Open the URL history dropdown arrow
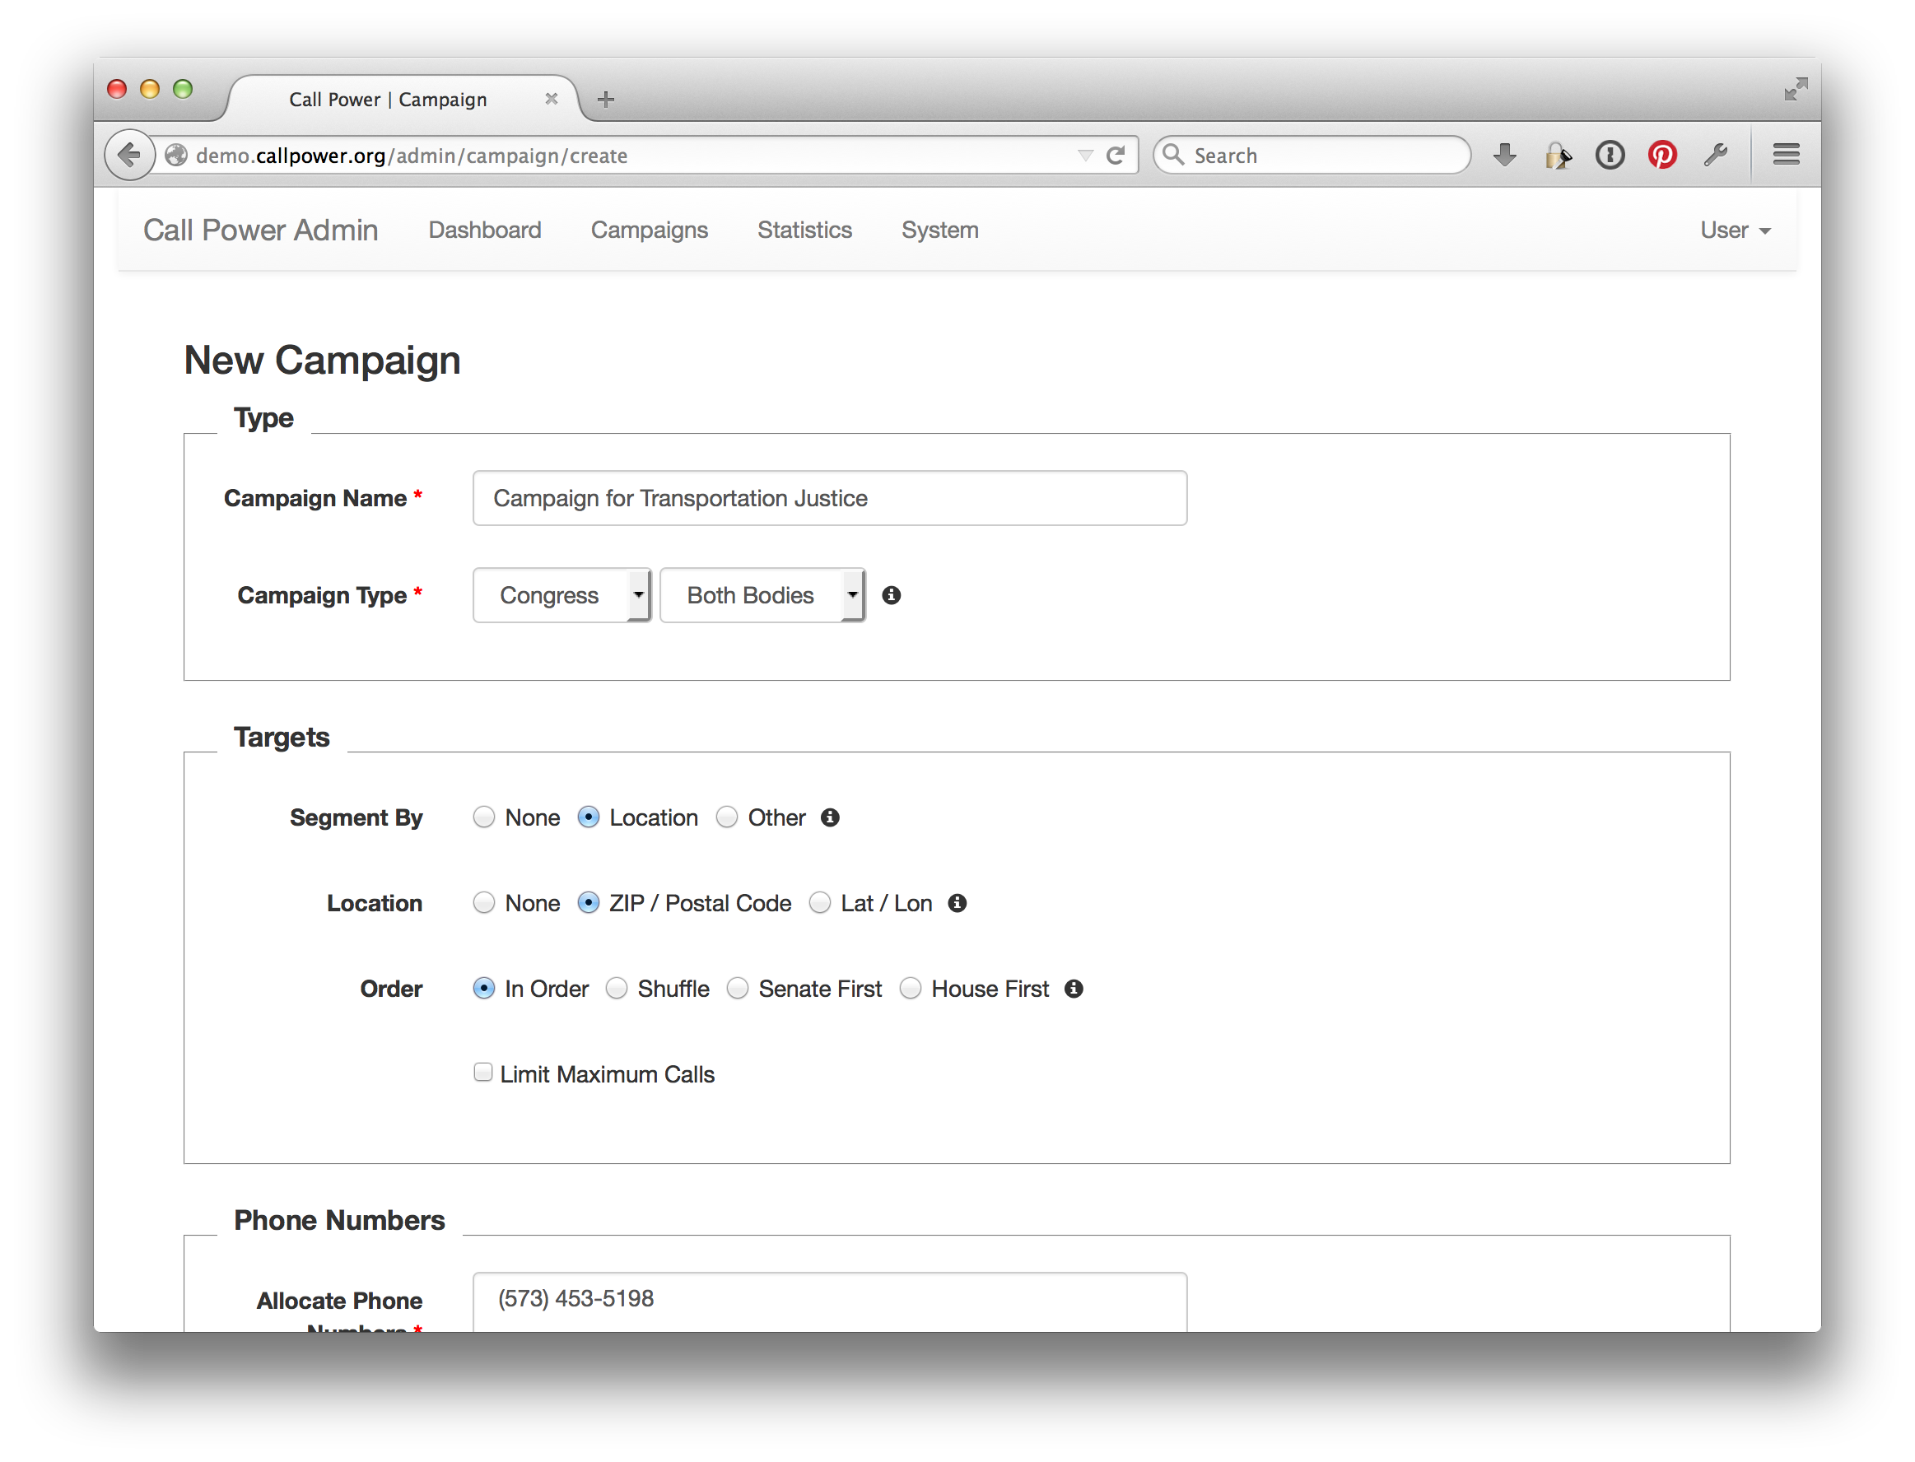This screenshot has height=1462, width=1915. pos(1084,156)
